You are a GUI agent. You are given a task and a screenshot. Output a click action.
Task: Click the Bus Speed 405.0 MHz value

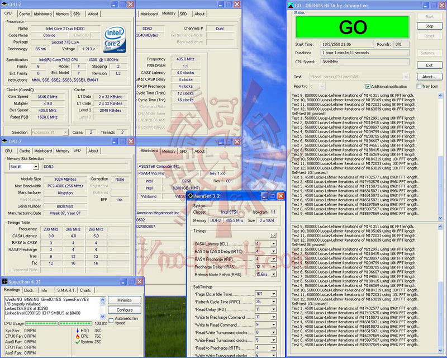pyautogui.click(x=47, y=110)
